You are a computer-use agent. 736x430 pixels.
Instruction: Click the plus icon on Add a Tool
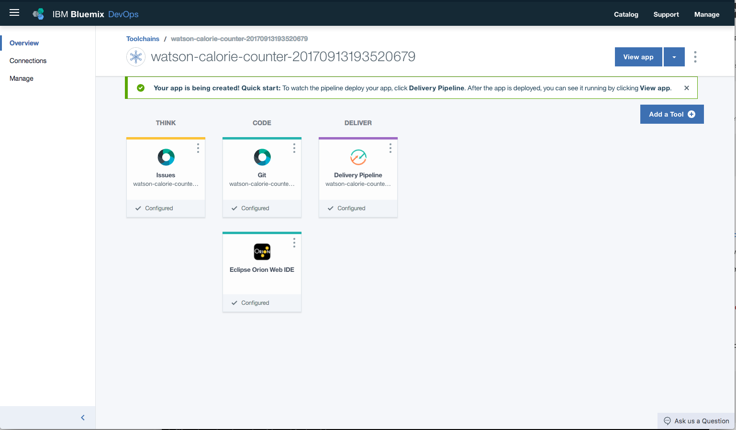pos(691,114)
